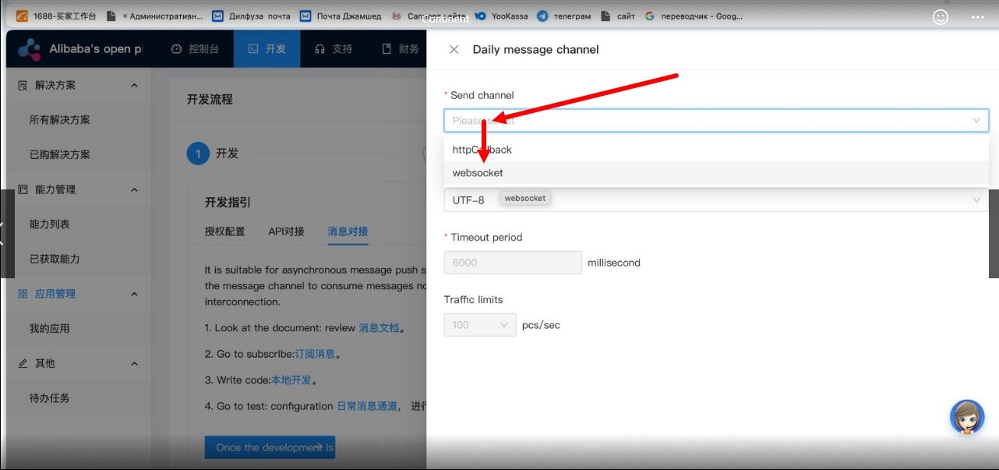This screenshot has height=470, width=999.
Task: Switch to the 控制台 top tab
Action: pos(195,49)
